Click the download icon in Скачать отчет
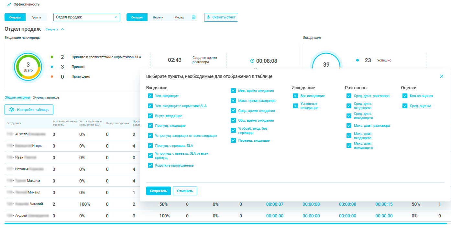The width and height of the screenshot is (451, 231). pyautogui.click(x=208, y=17)
